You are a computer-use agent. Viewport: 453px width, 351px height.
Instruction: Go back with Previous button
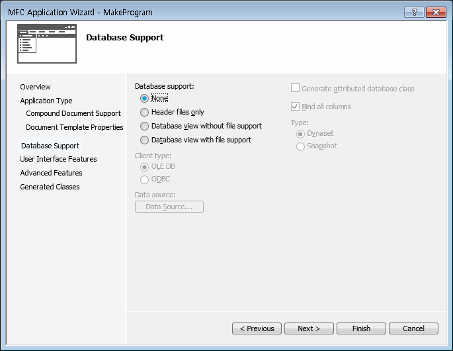(x=257, y=328)
